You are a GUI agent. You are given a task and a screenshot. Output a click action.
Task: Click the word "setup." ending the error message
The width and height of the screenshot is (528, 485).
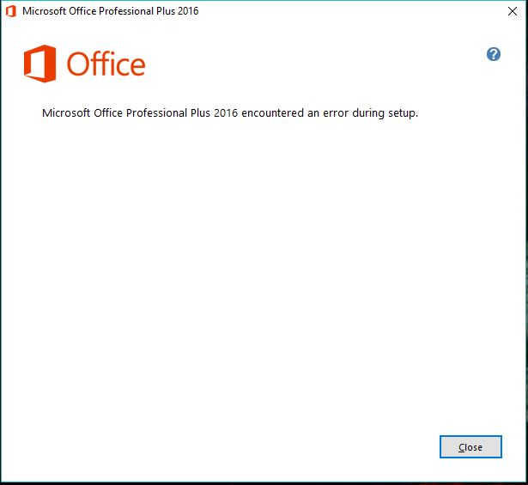point(403,114)
